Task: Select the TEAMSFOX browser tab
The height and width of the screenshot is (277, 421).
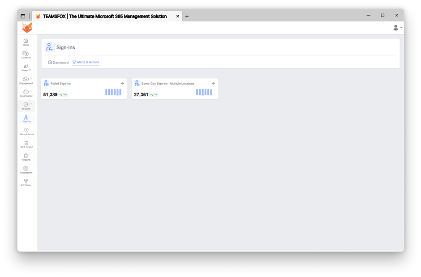Action: coord(107,17)
